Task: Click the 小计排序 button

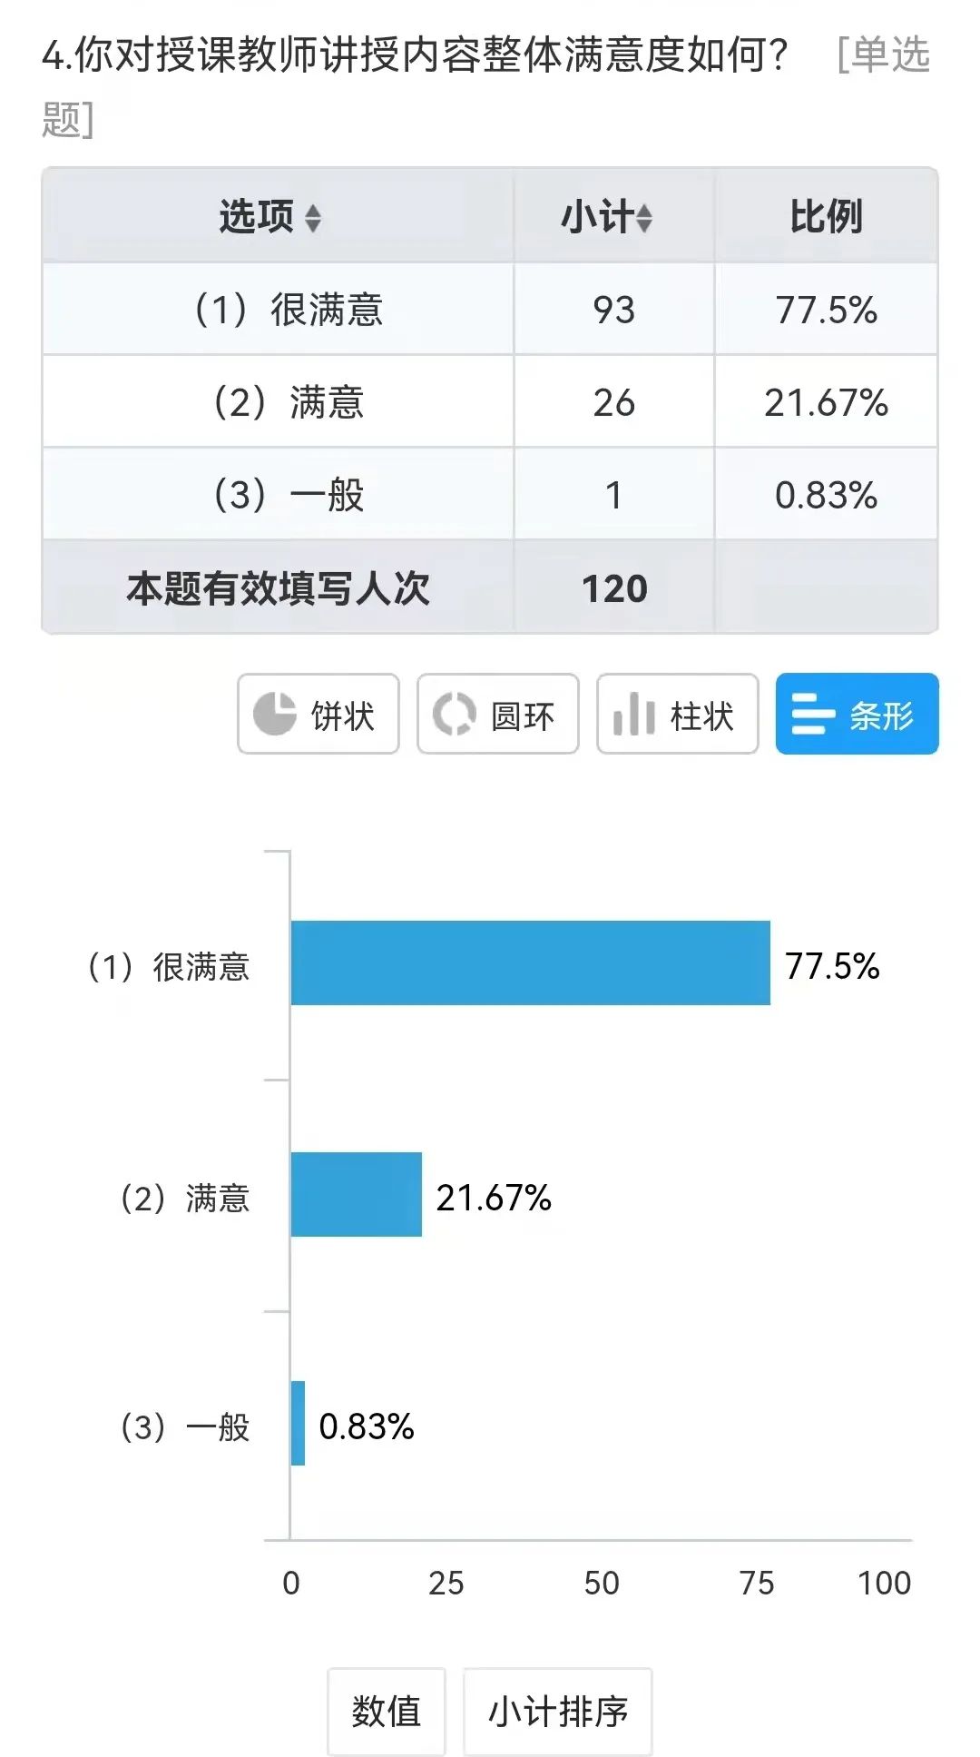Action: pos(558,1712)
